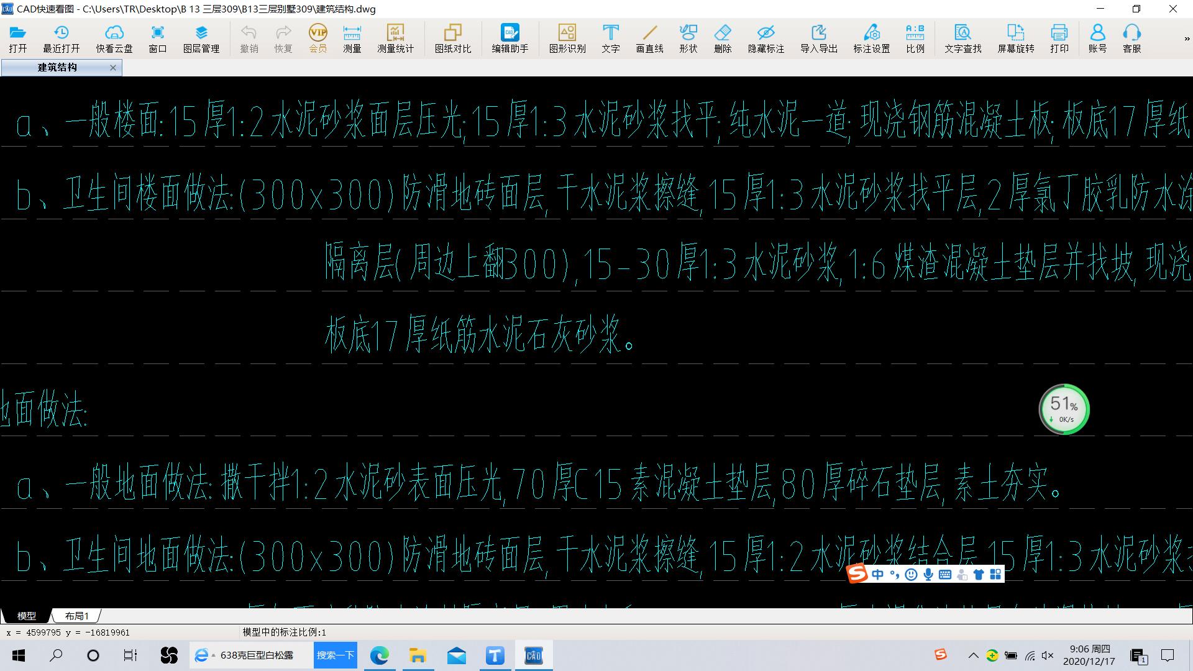Activate Sogou voice input microphone
The width and height of the screenshot is (1193, 671).
928,575
